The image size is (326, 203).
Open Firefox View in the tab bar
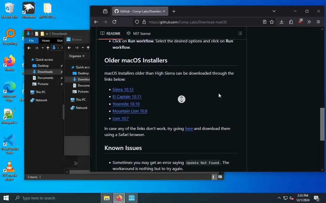click(x=105, y=11)
